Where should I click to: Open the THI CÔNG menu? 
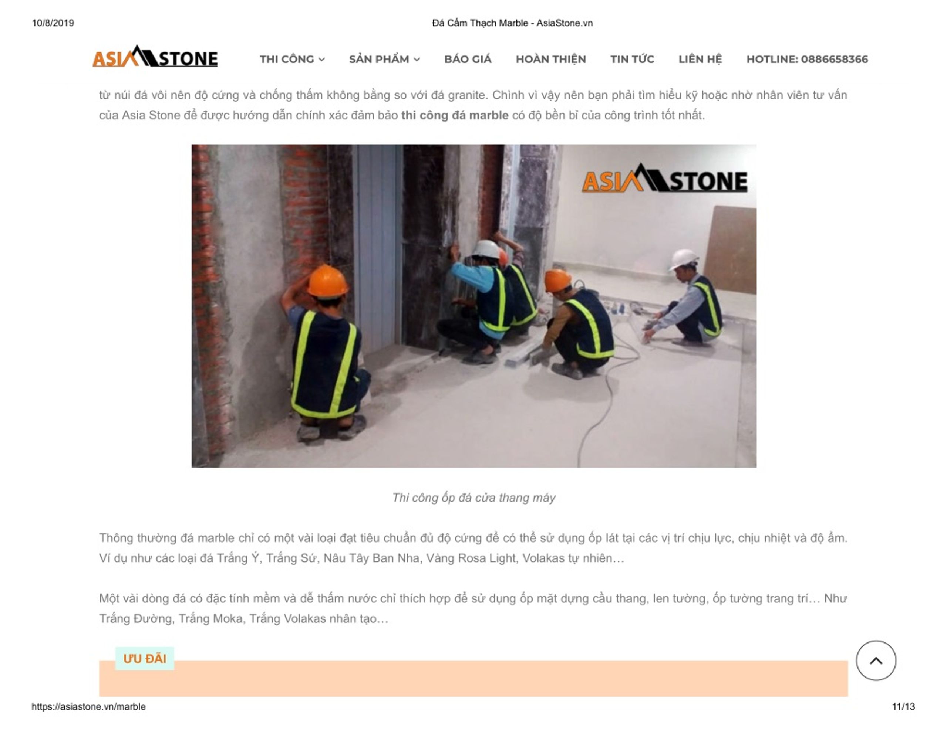pyautogui.click(x=292, y=60)
